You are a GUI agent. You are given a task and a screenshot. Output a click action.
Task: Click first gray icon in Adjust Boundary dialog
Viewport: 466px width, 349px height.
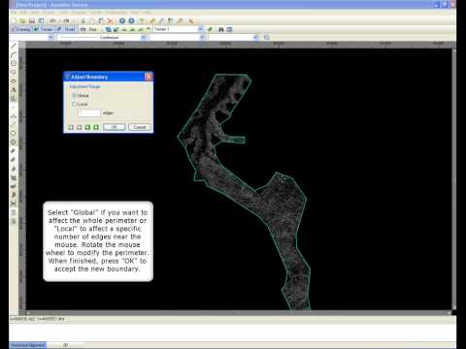pos(71,127)
